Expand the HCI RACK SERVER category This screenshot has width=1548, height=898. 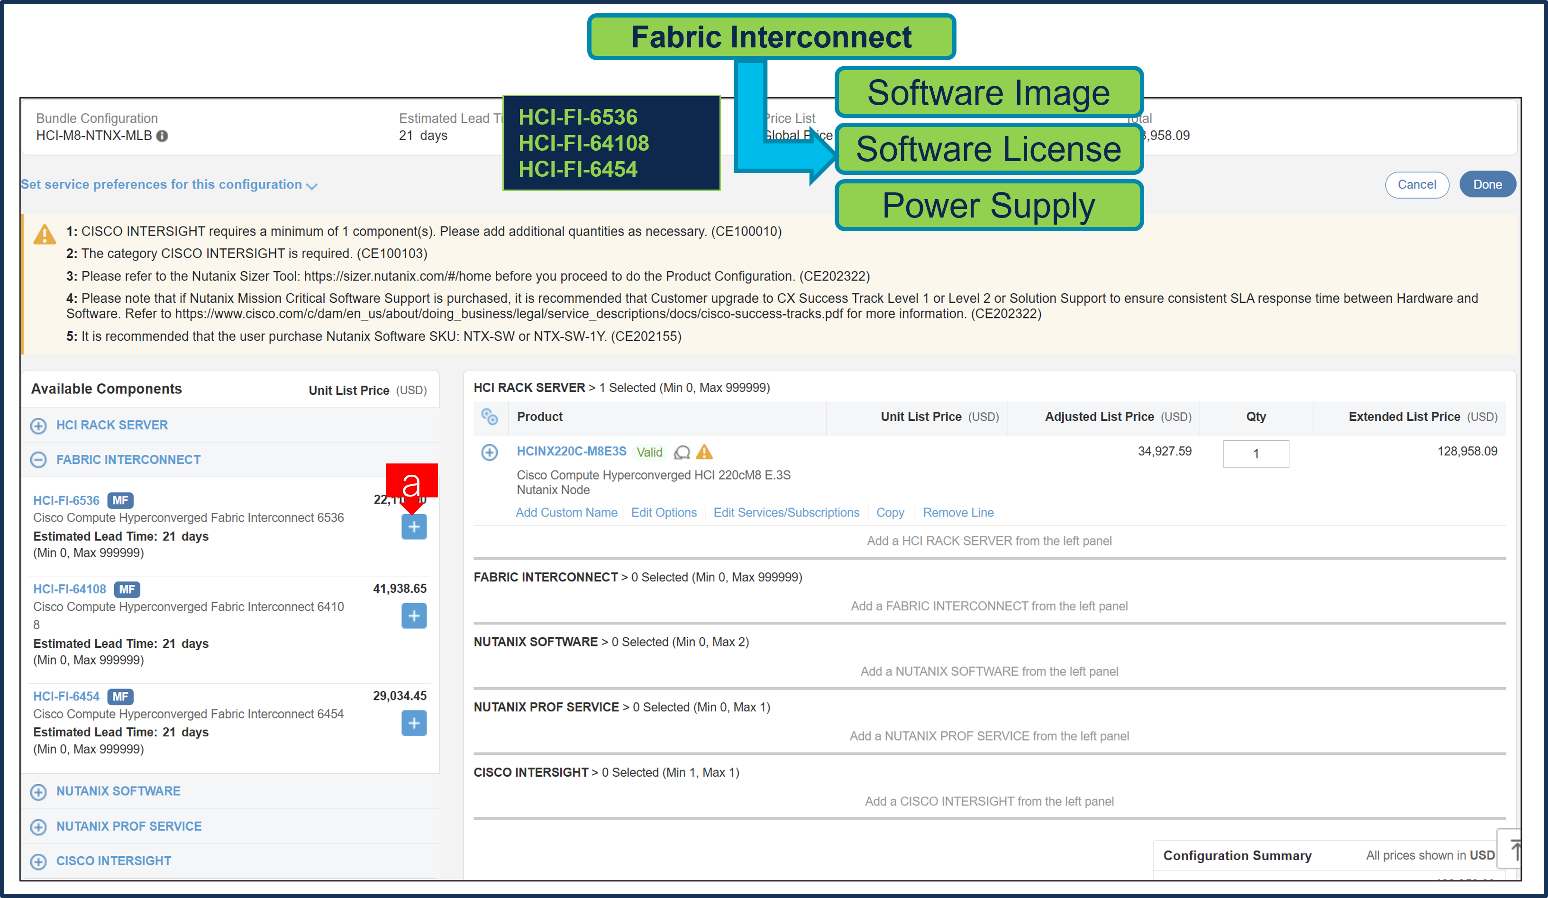[39, 425]
